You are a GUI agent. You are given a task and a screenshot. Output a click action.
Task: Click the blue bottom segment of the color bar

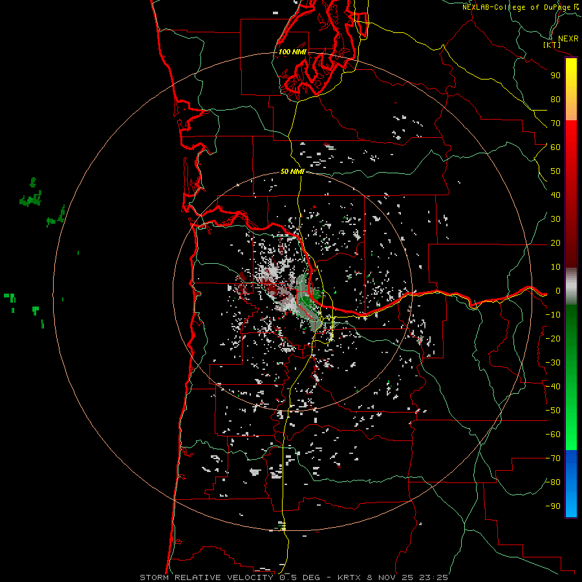(571, 484)
